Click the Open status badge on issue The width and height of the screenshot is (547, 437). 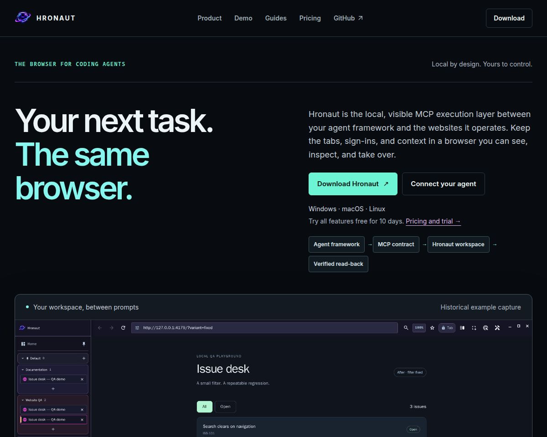pos(413,429)
